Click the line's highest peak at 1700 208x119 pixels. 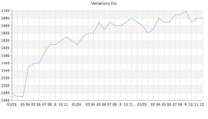click(x=186, y=11)
